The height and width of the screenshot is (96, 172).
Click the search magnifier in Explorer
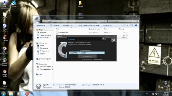tap(137, 21)
